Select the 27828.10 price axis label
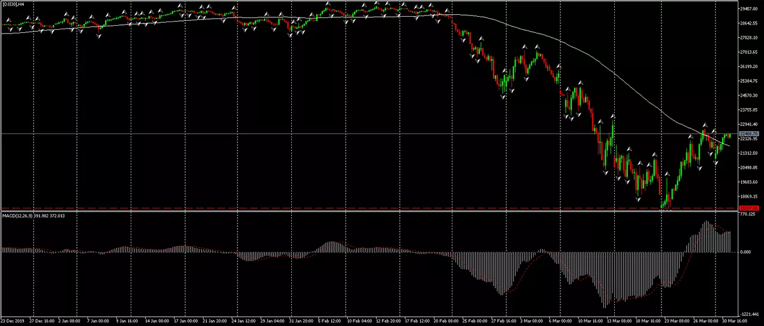Viewport: 764px width, 326px height. [x=748, y=38]
